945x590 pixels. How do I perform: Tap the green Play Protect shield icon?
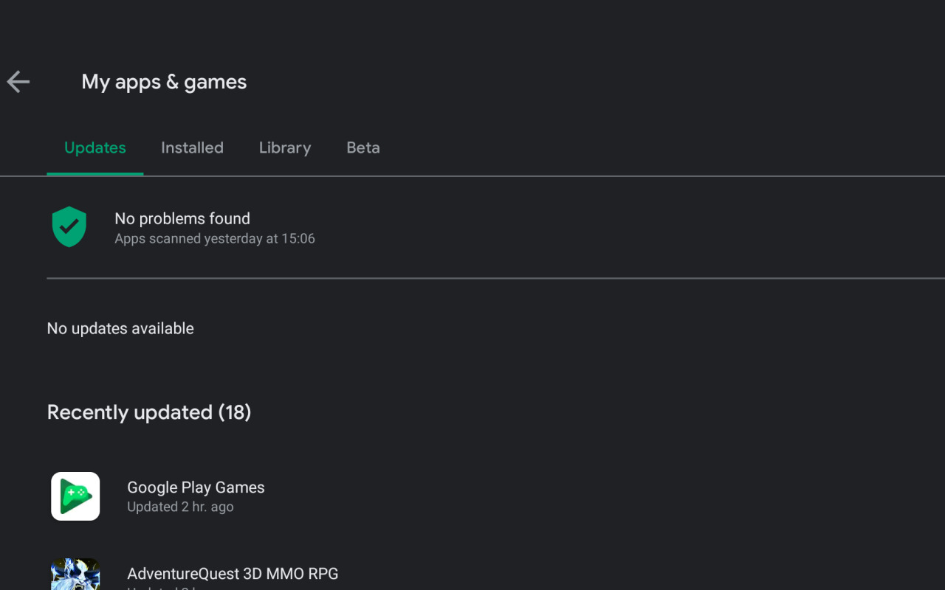[69, 226]
